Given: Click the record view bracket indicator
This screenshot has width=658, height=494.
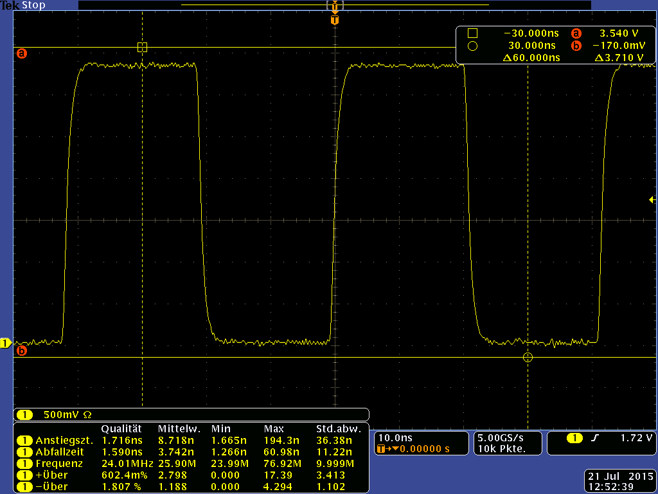Looking at the screenshot, I should point(335,5).
